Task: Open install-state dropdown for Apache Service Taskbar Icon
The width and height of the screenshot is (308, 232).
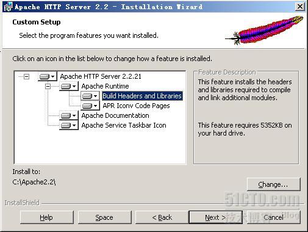Action: pos(69,125)
